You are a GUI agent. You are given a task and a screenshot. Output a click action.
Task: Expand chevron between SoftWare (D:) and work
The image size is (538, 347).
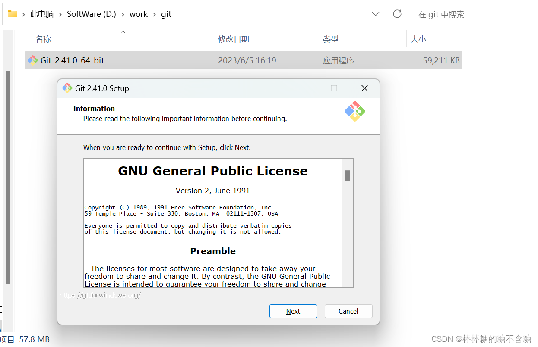coord(123,14)
